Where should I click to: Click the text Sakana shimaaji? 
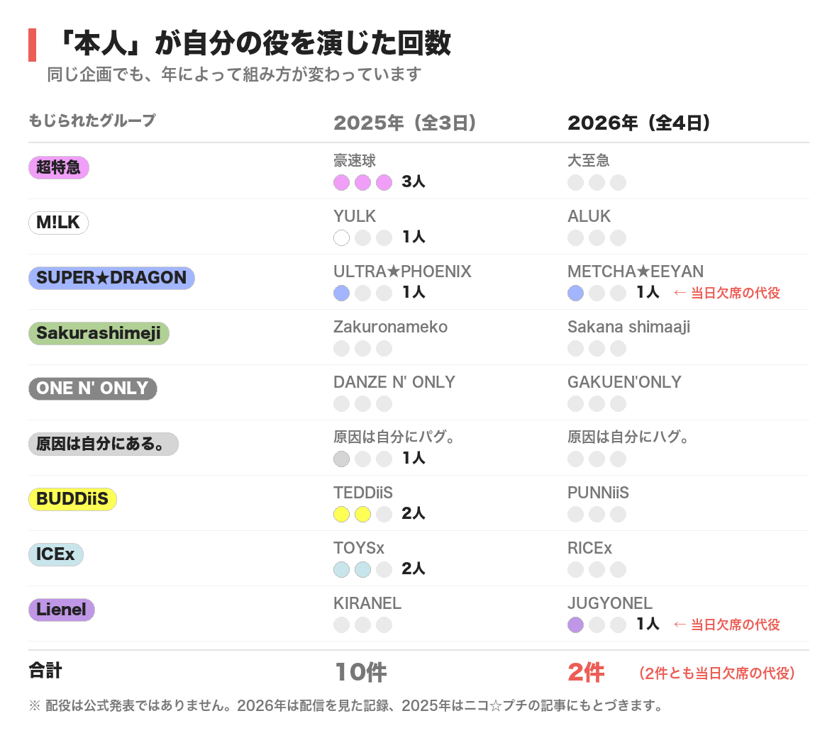pos(629,327)
